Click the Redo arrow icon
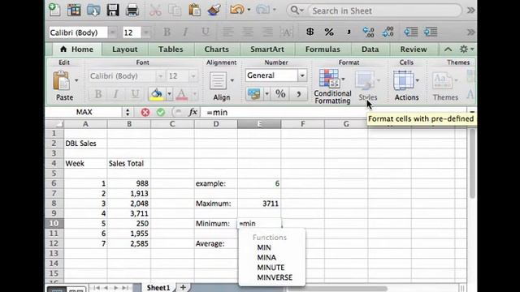Viewport: 520px width, 292px height. click(x=262, y=10)
